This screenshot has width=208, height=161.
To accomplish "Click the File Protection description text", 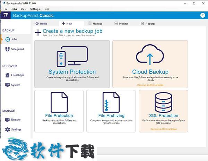I will click(x=59, y=122).
